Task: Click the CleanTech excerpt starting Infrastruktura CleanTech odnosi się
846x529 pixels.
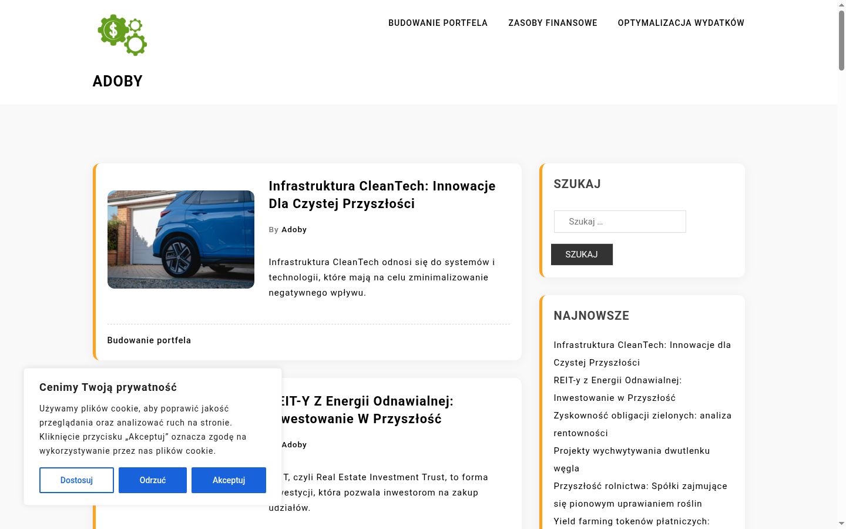Action: 382,277
